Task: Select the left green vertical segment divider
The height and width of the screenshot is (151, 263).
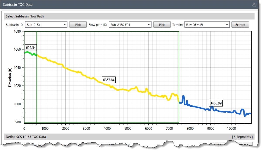Action: coord(37,87)
